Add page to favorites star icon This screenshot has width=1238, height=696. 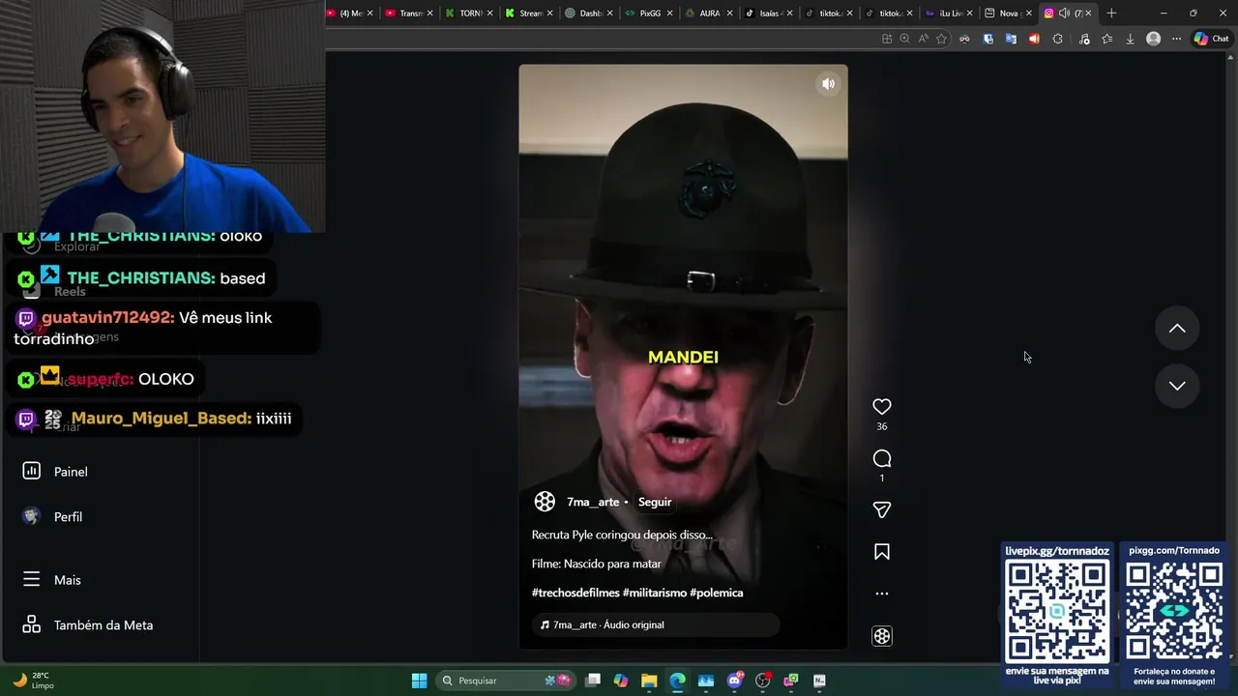point(941,39)
